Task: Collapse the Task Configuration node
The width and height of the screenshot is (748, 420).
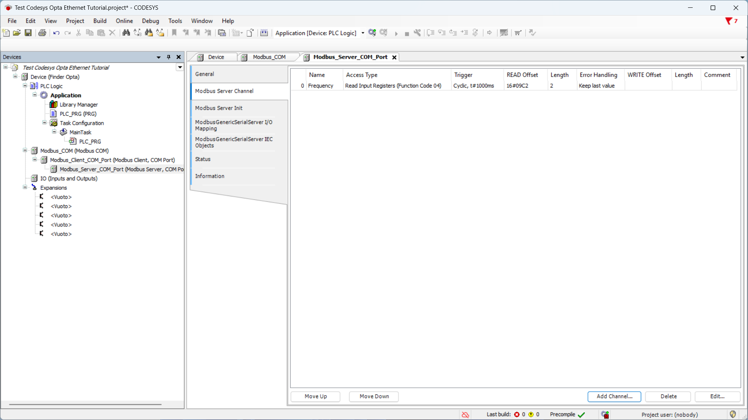Action: tap(44, 123)
